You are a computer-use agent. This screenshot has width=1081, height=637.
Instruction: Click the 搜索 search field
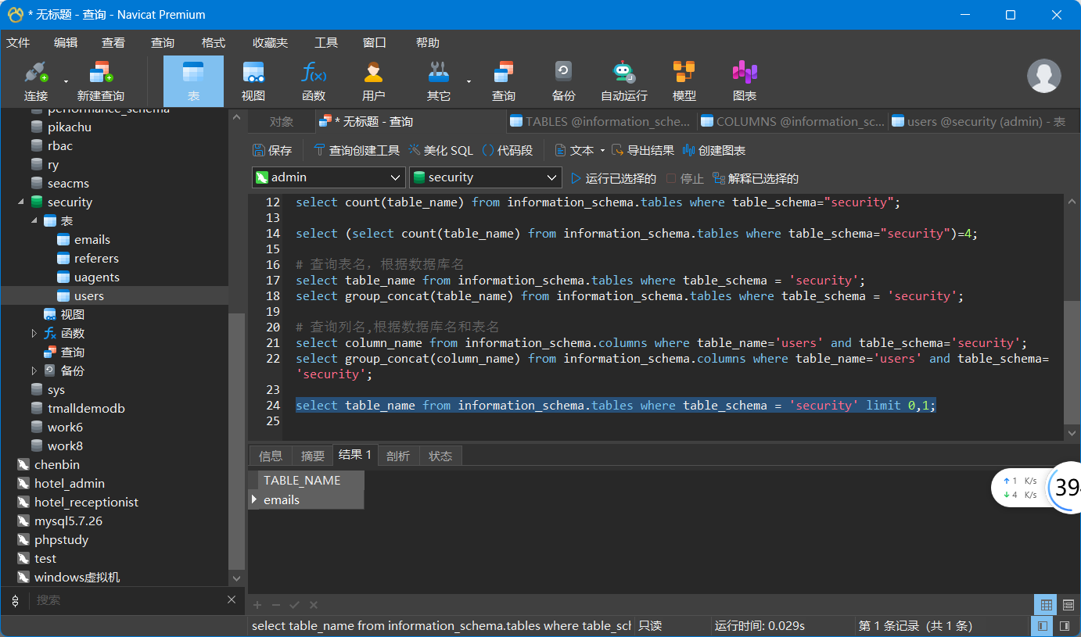pos(128,599)
